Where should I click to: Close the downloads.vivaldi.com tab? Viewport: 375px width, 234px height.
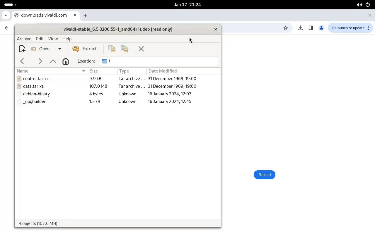(75, 15)
